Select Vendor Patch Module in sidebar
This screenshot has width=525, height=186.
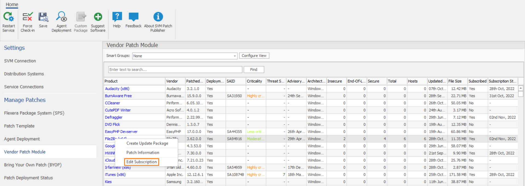[48, 152]
